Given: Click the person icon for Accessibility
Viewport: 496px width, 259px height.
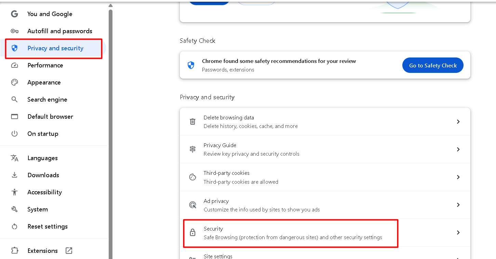Looking at the screenshot, I should [14, 192].
